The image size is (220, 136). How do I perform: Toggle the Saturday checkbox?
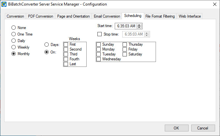coord(125,54)
